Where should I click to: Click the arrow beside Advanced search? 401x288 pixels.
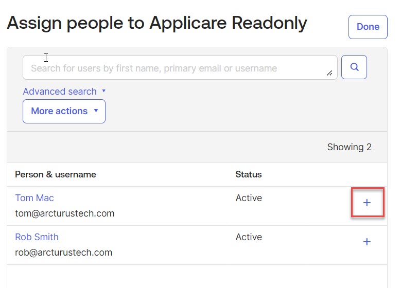pos(103,91)
